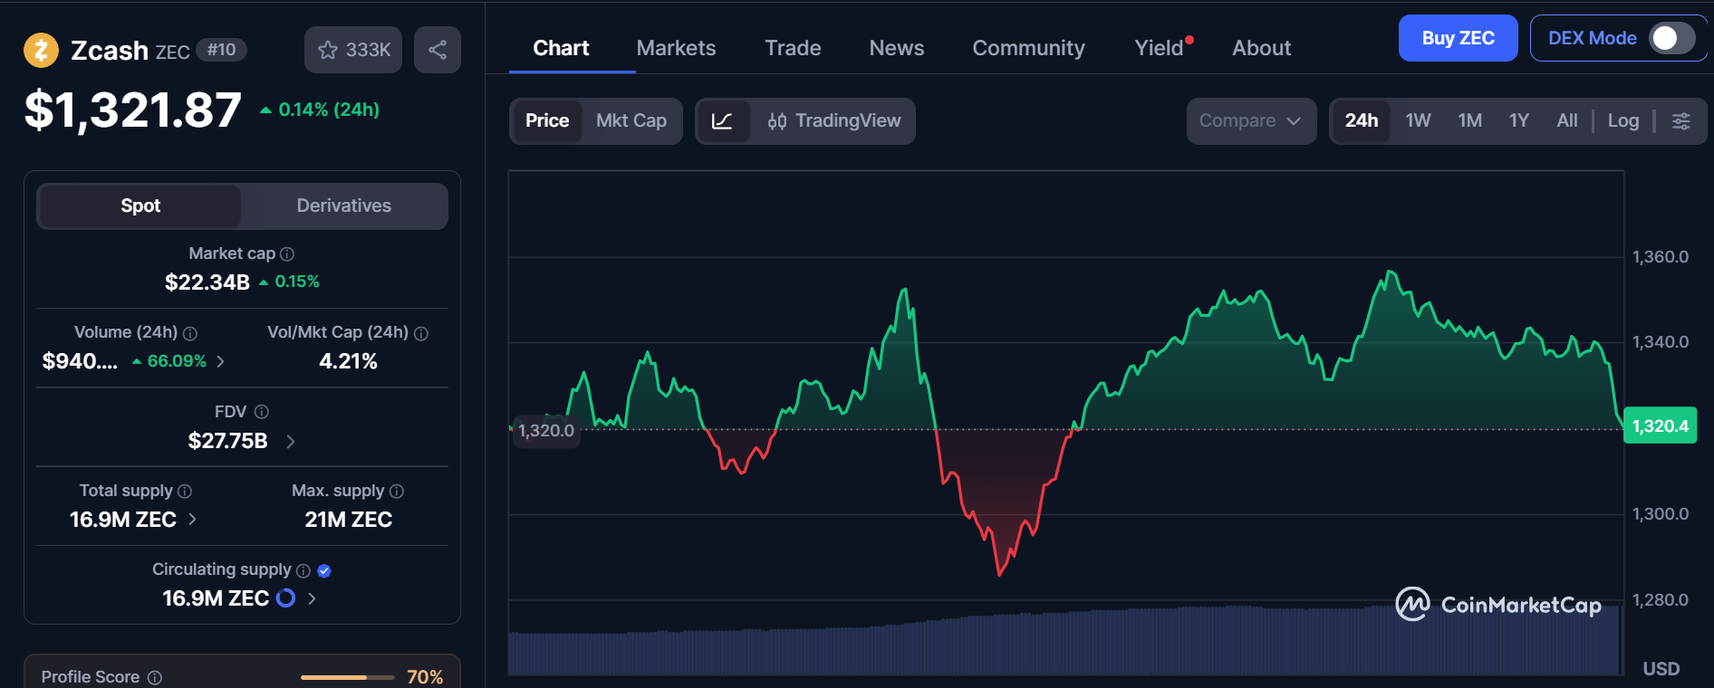Expand FDV details chevron

tap(290, 441)
